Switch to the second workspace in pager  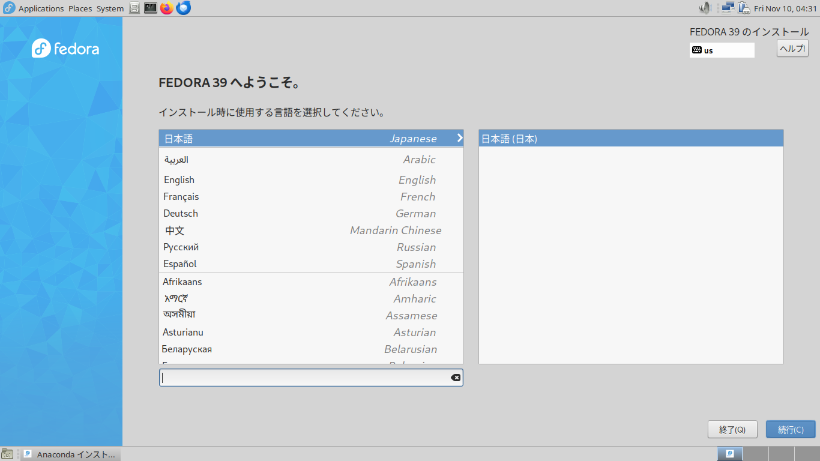click(x=755, y=454)
